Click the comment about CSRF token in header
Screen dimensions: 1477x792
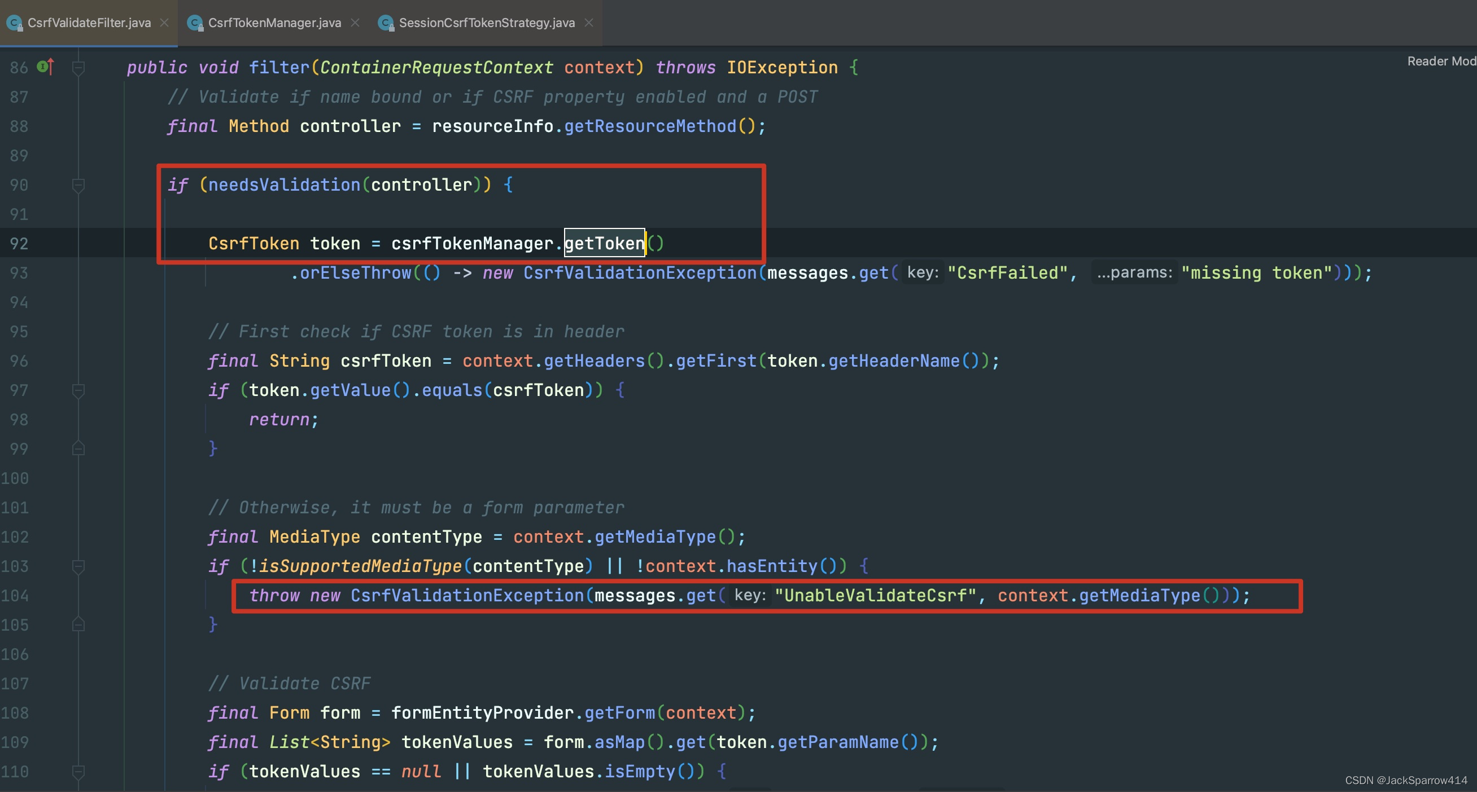click(416, 331)
